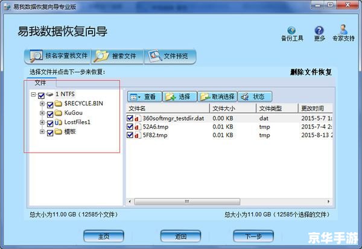Viewport: 362px width, 249px height.
Task: Click the $RECYCLE.BIN tree label
Action: [x=84, y=103]
